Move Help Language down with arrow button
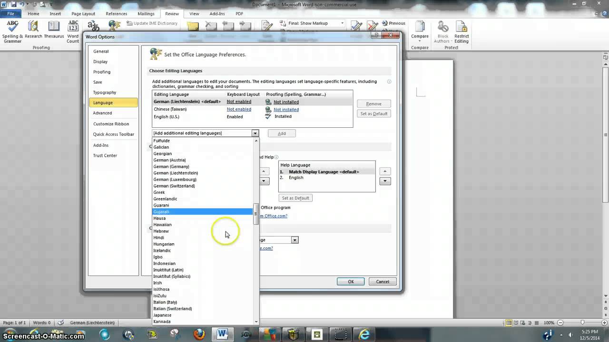Image resolution: width=609 pixels, height=342 pixels. pos(385,181)
